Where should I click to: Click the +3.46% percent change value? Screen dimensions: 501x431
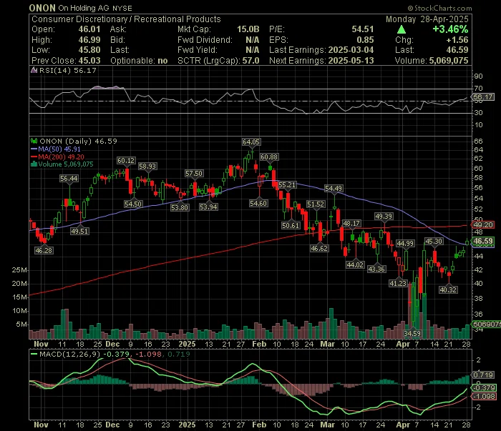(450, 29)
